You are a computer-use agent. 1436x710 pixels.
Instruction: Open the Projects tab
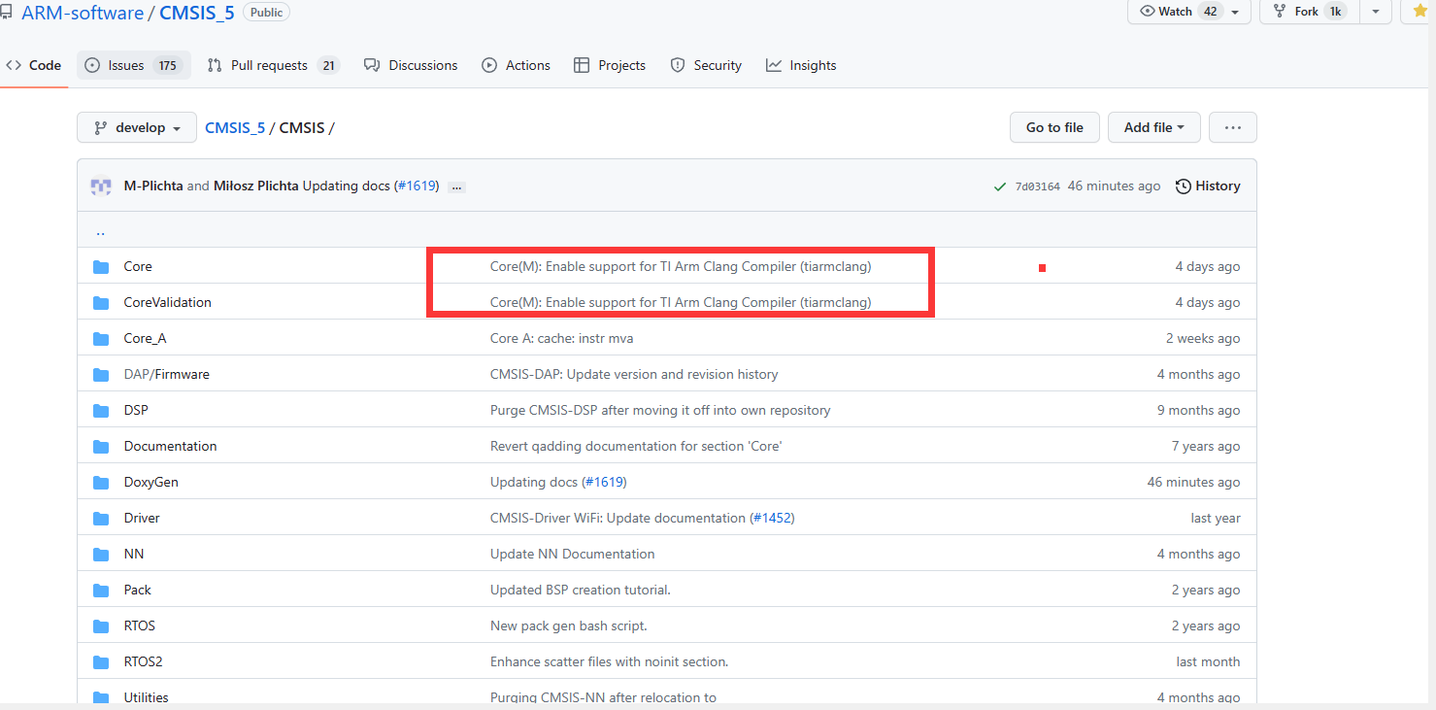[x=610, y=66]
